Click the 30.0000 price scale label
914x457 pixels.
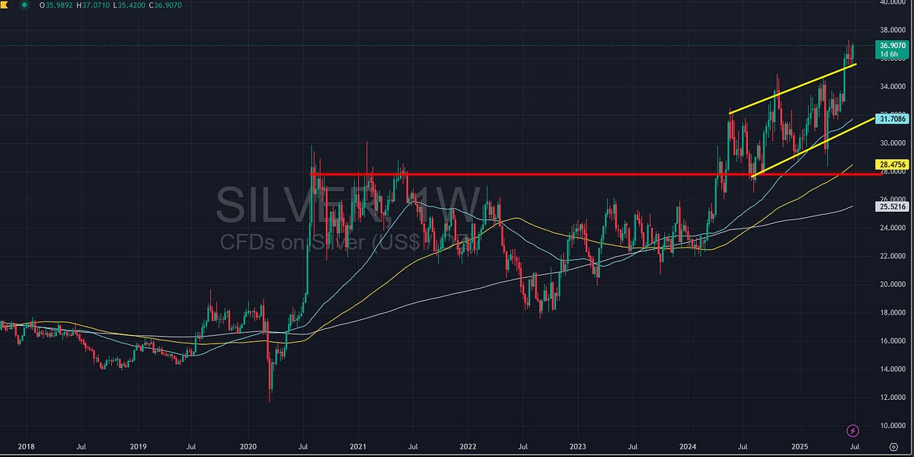point(892,143)
